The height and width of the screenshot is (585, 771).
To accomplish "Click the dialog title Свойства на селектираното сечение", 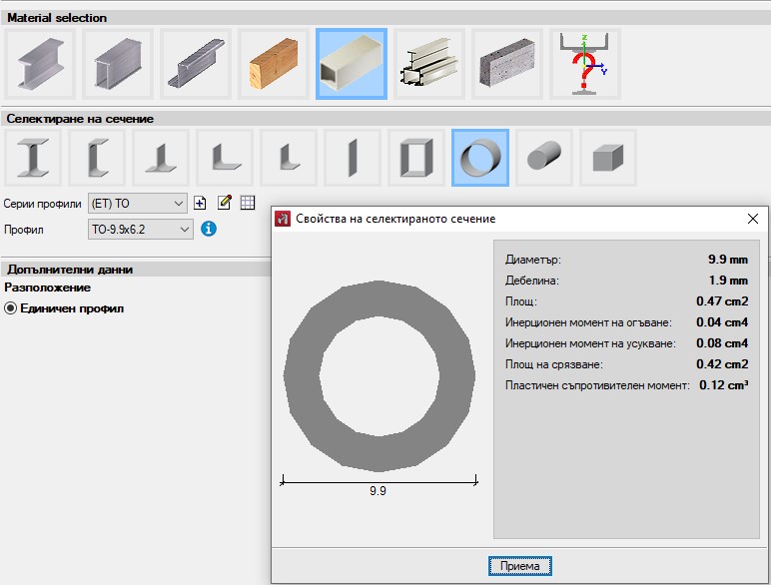I will (395, 219).
